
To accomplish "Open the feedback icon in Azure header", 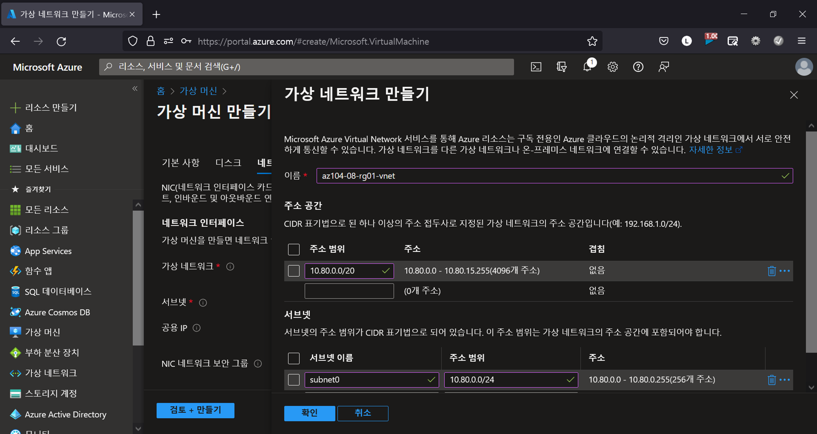I will click(664, 67).
